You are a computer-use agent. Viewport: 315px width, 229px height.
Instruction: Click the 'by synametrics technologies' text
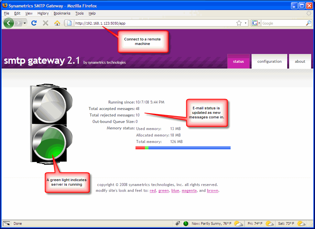click(104, 62)
